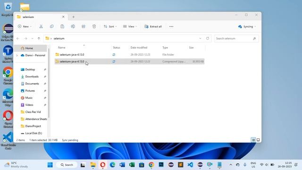
Task: Click the taskbar Search box
Action: click(x=67, y=165)
